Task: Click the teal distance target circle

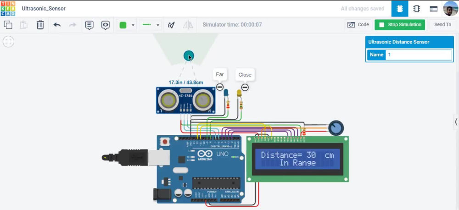Action: pos(189,56)
